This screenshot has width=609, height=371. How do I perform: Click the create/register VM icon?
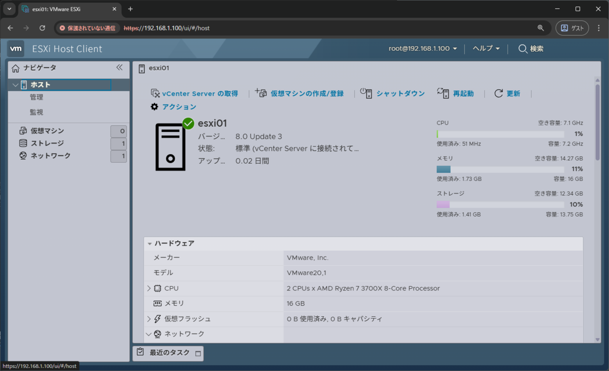260,93
